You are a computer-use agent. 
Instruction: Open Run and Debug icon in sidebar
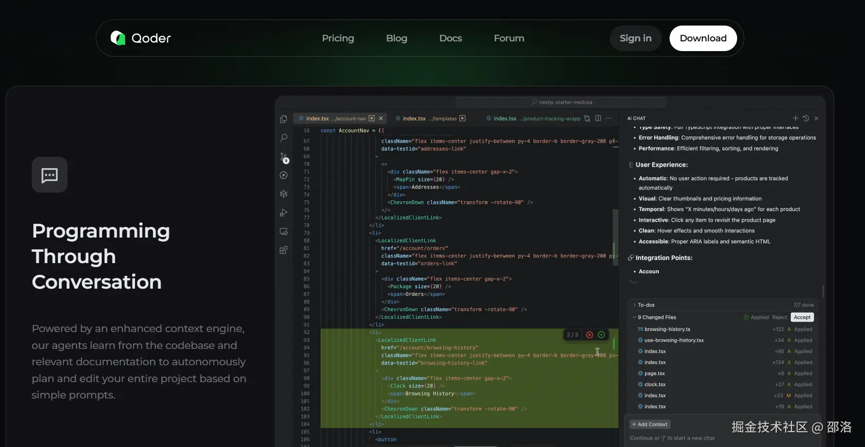[283, 213]
